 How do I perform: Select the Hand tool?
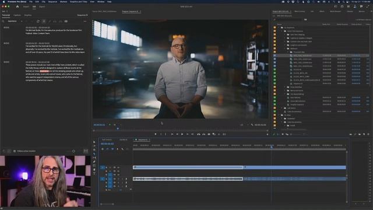tap(94, 170)
